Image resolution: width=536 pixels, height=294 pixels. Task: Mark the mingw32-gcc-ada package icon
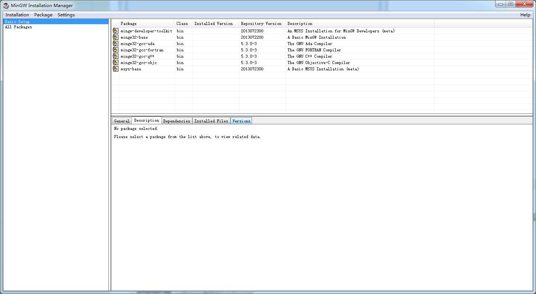(116, 44)
